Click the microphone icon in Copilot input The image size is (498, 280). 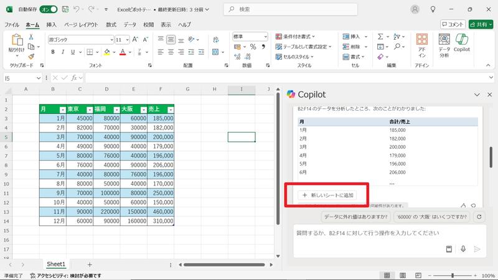[463, 249]
